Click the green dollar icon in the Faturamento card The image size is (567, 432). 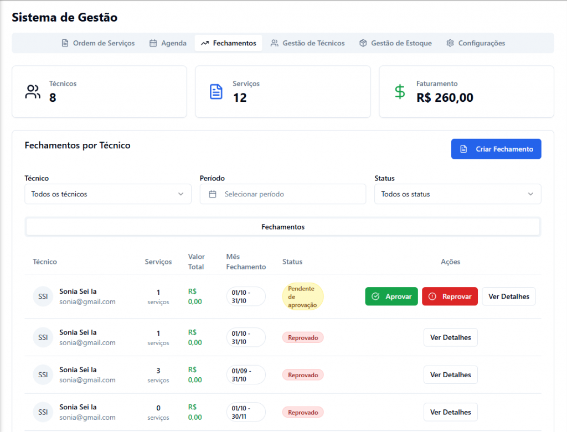[400, 92]
